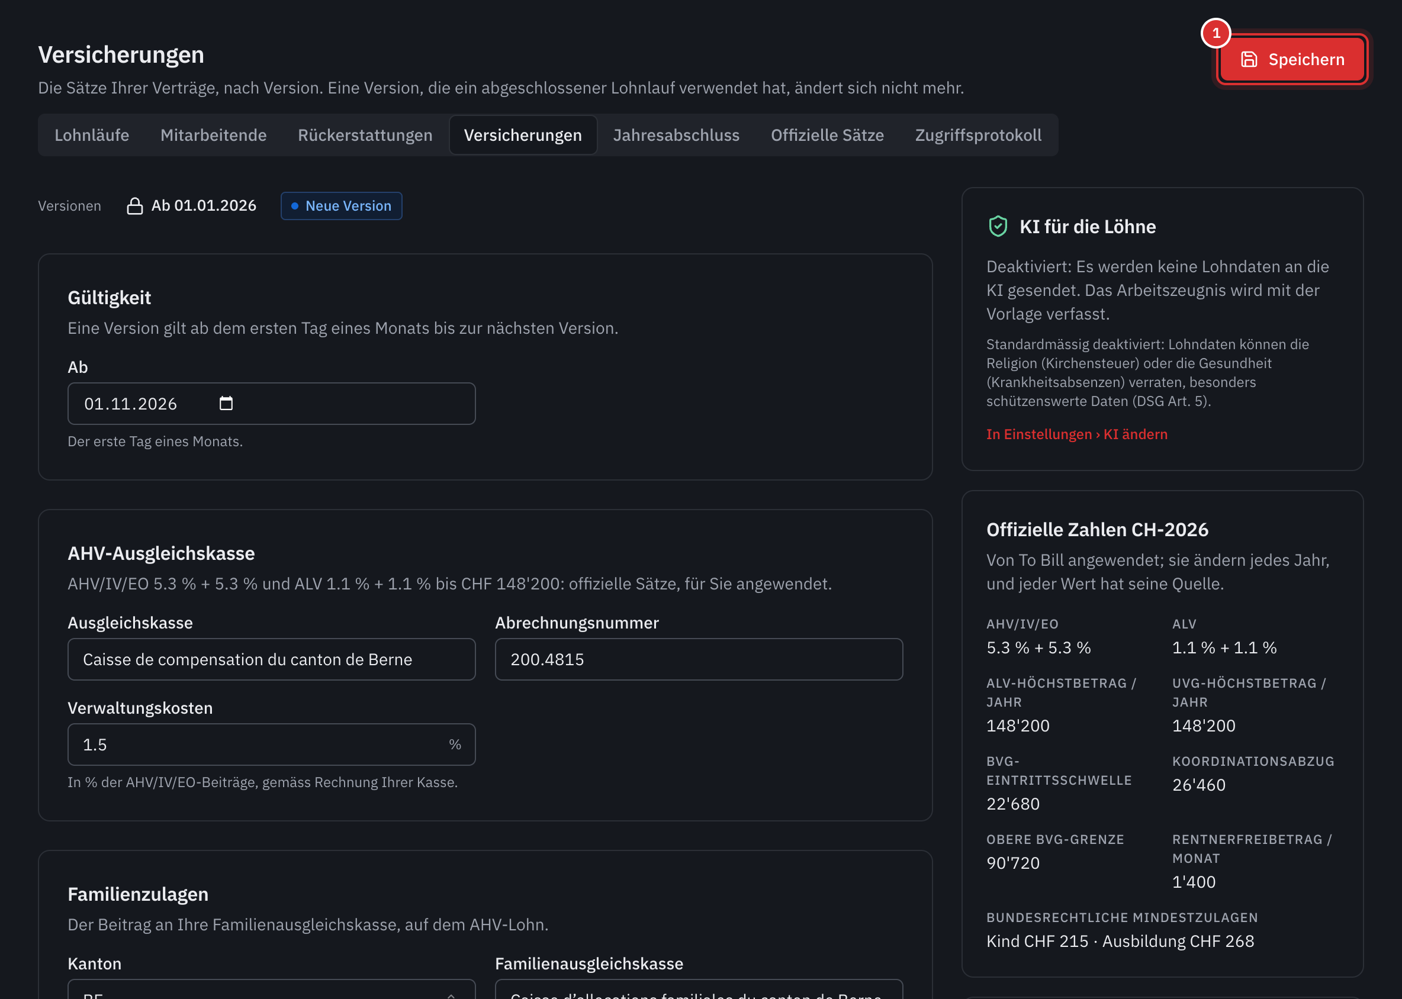Open the Offizielle Sätze tab
This screenshot has width=1402, height=999.
pos(827,135)
